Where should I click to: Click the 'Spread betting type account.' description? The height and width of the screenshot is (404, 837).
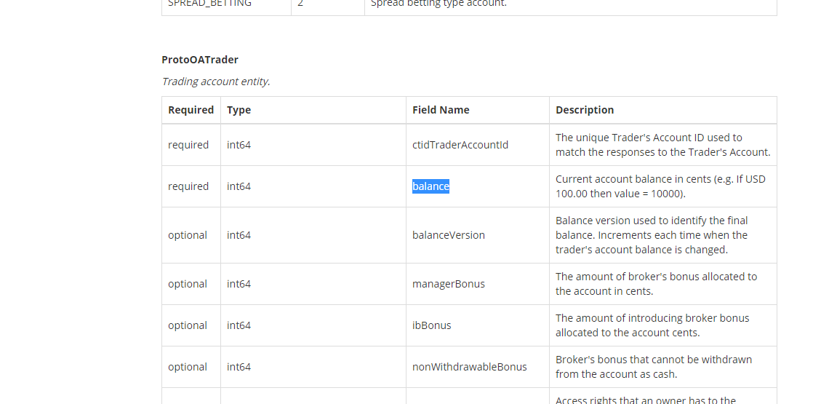438,3
